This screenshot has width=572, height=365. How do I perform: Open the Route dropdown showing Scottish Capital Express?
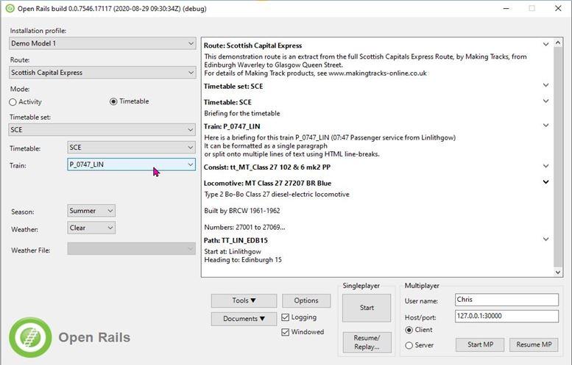click(102, 73)
